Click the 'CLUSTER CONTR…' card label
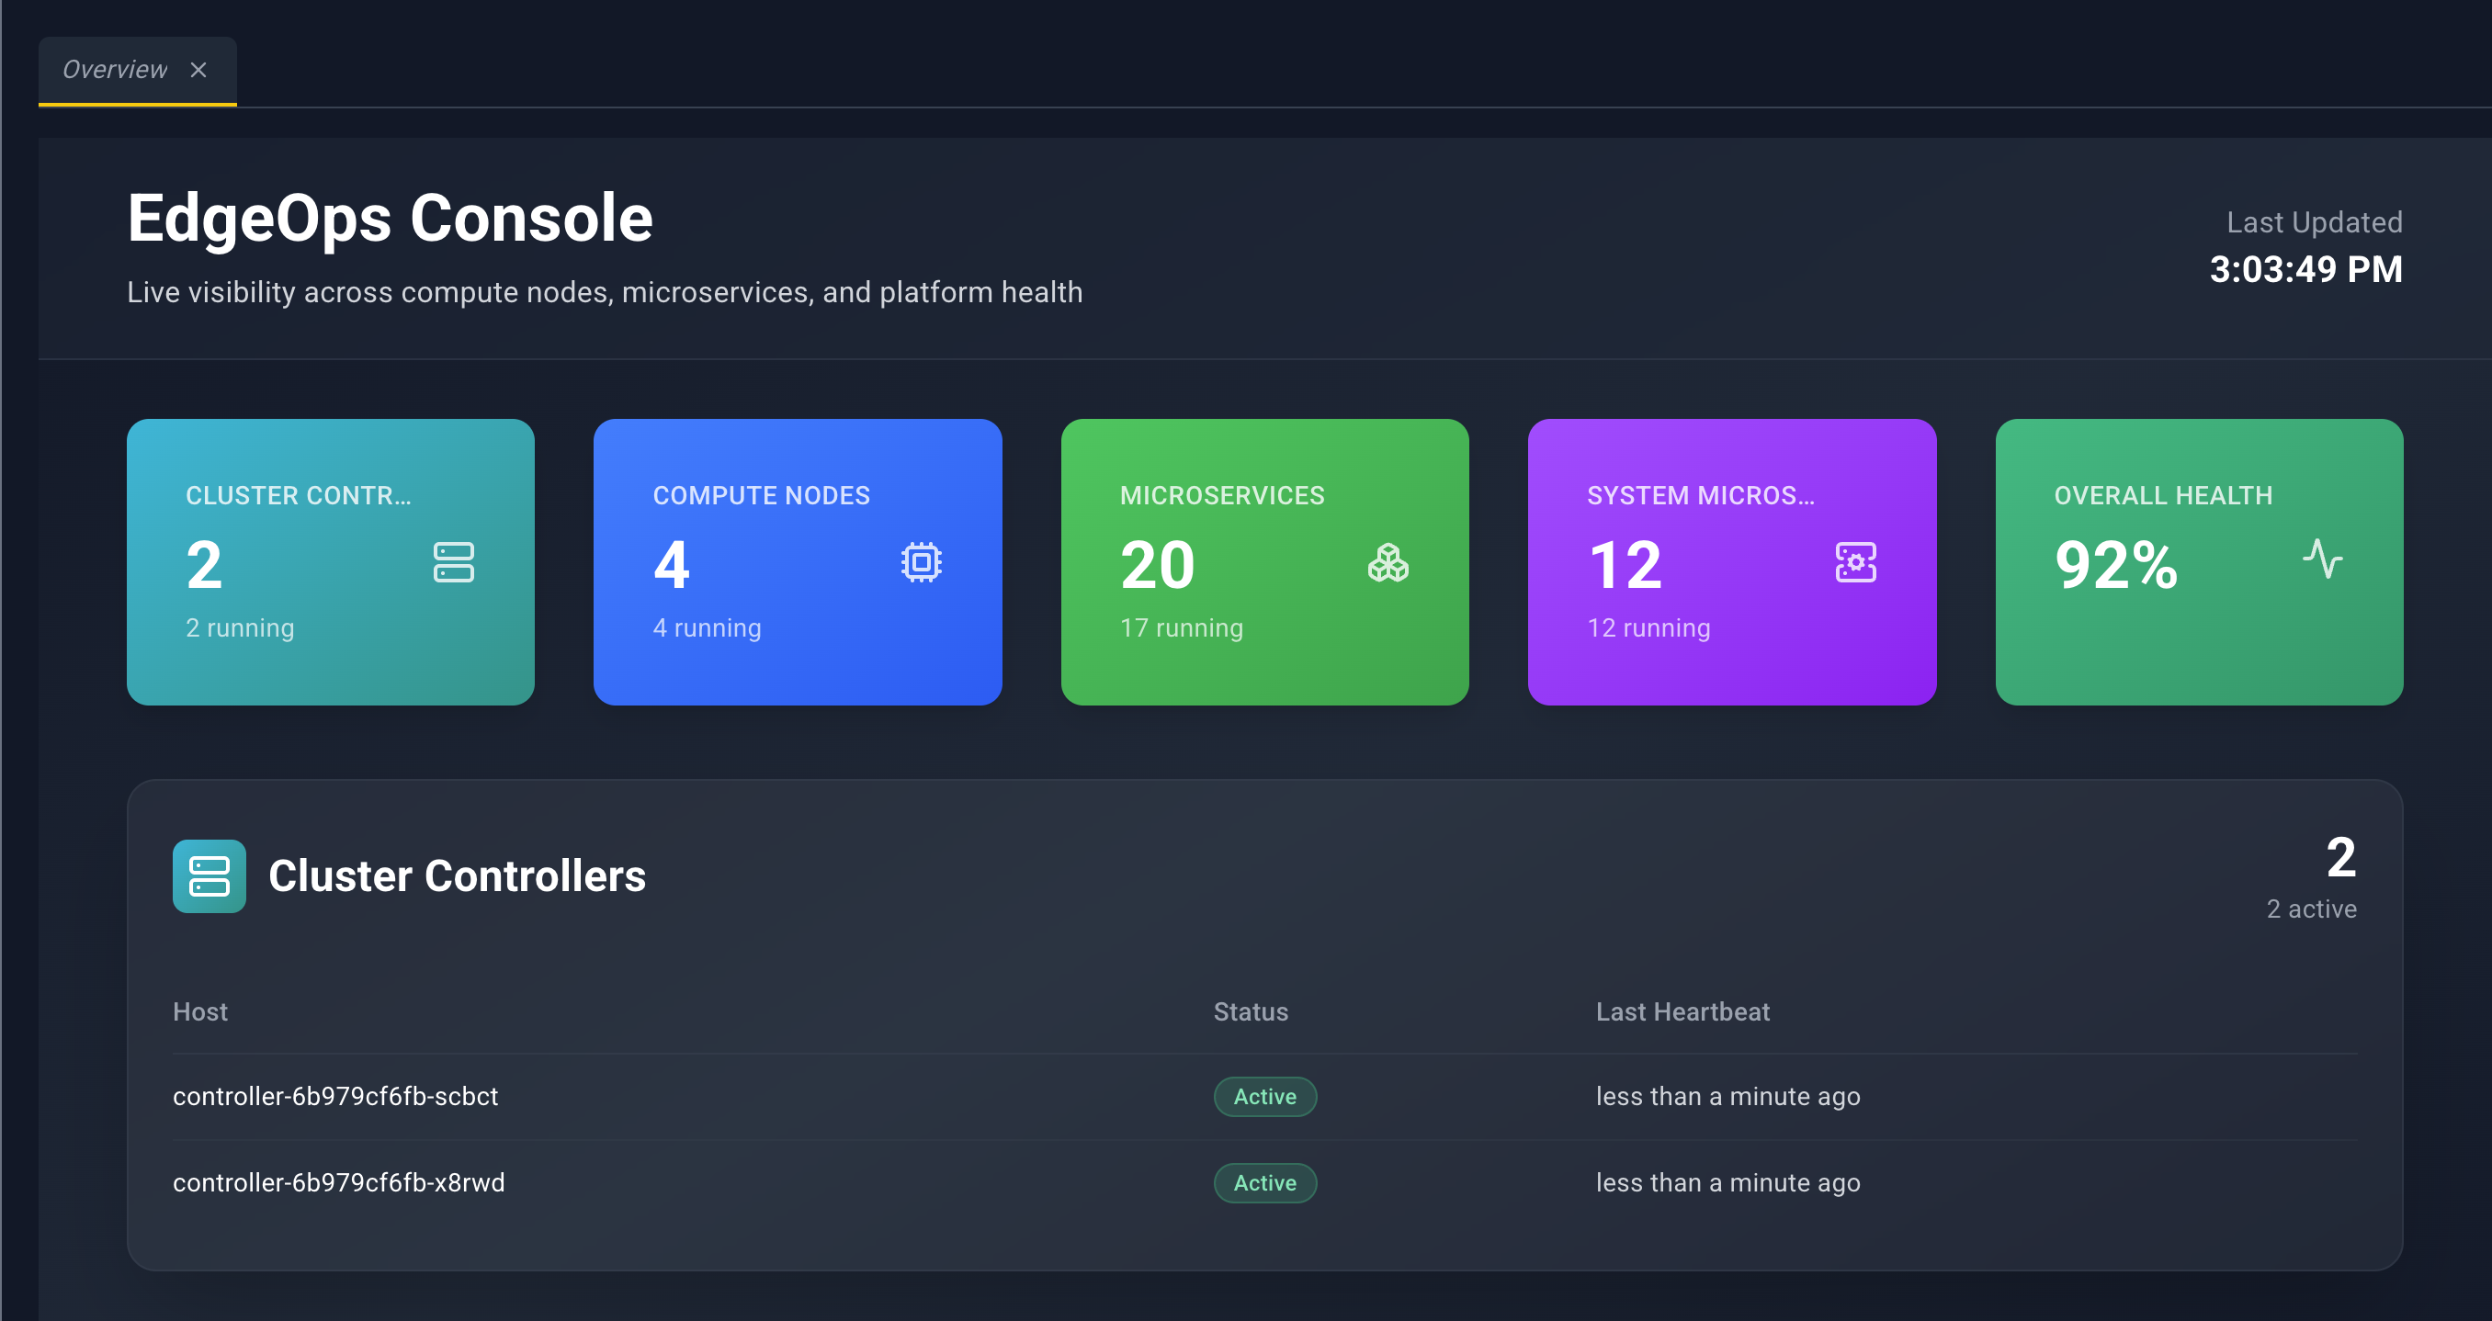Viewport: 2492px width, 1321px height. click(x=298, y=495)
